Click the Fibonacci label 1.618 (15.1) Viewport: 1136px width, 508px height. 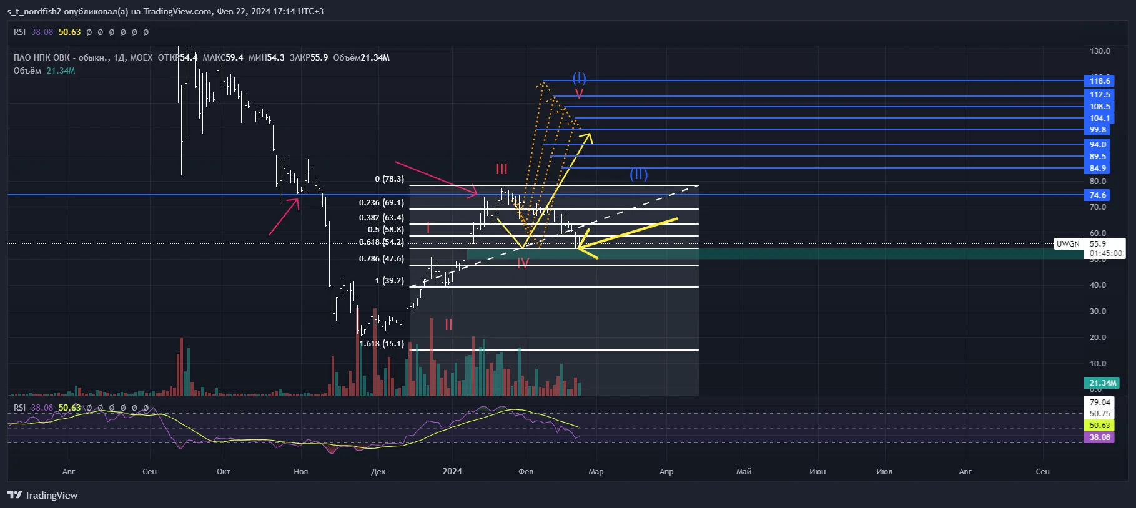(382, 344)
